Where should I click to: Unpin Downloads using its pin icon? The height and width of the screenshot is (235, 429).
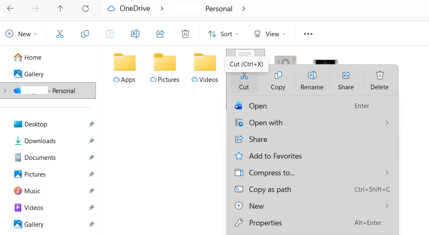tap(91, 141)
